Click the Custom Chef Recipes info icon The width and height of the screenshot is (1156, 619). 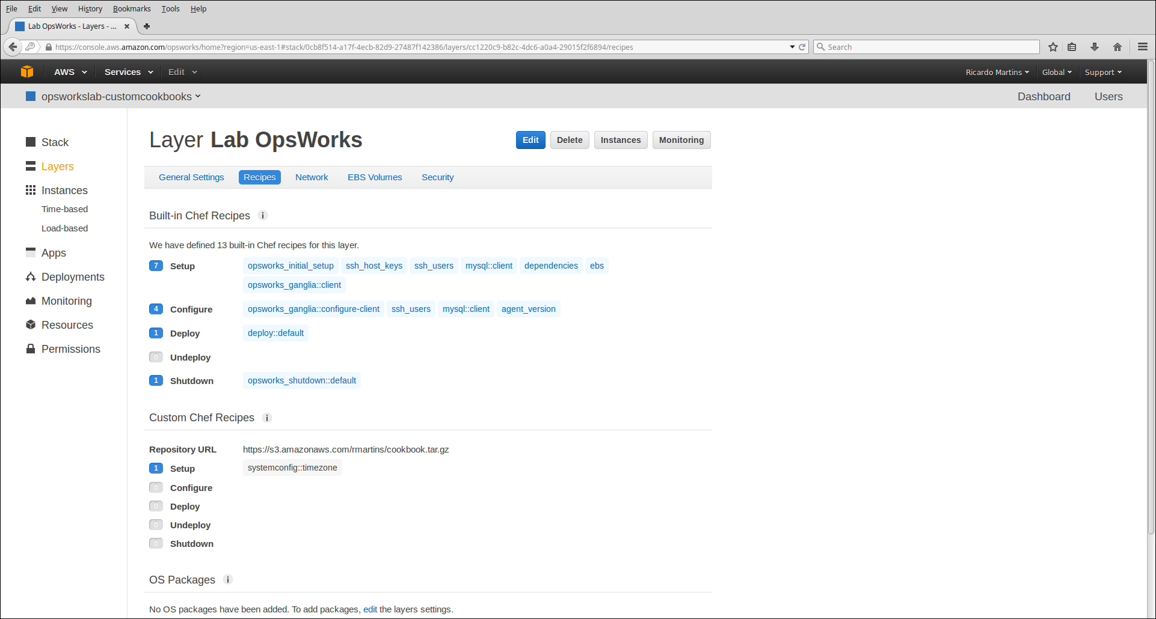(x=266, y=418)
